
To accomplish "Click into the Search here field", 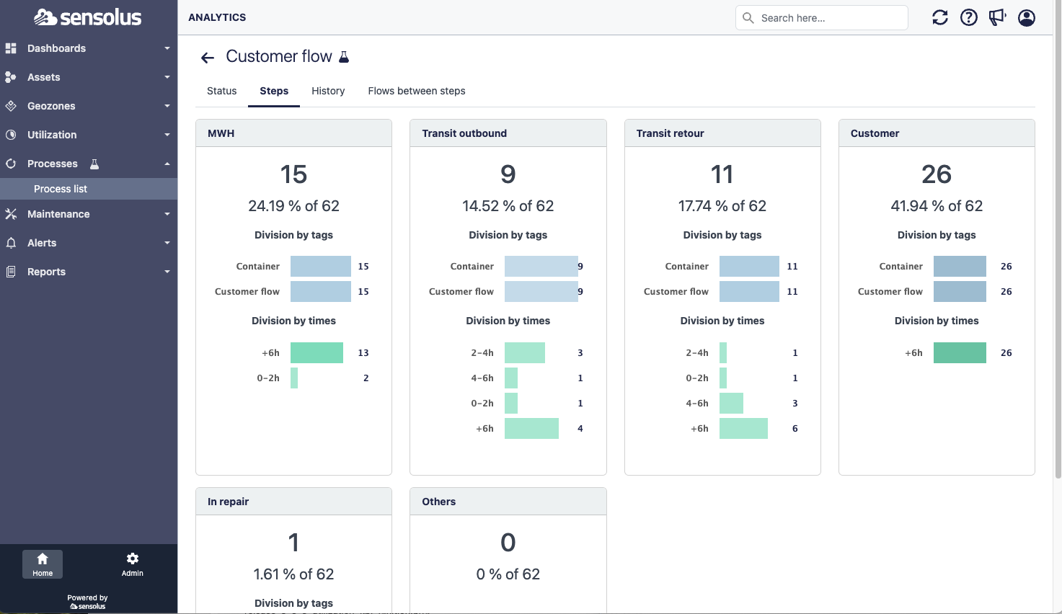I will click(x=822, y=18).
